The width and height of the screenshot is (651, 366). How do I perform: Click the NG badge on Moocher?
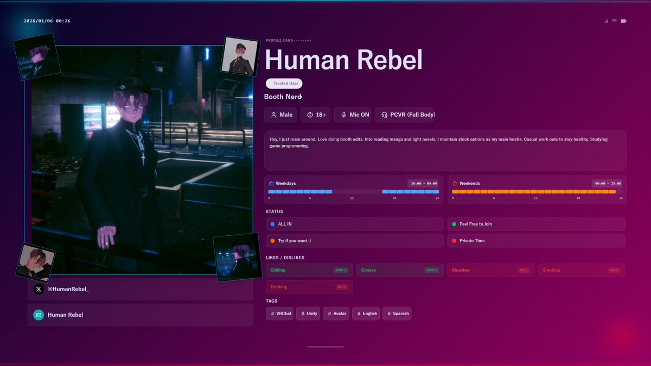coord(524,270)
